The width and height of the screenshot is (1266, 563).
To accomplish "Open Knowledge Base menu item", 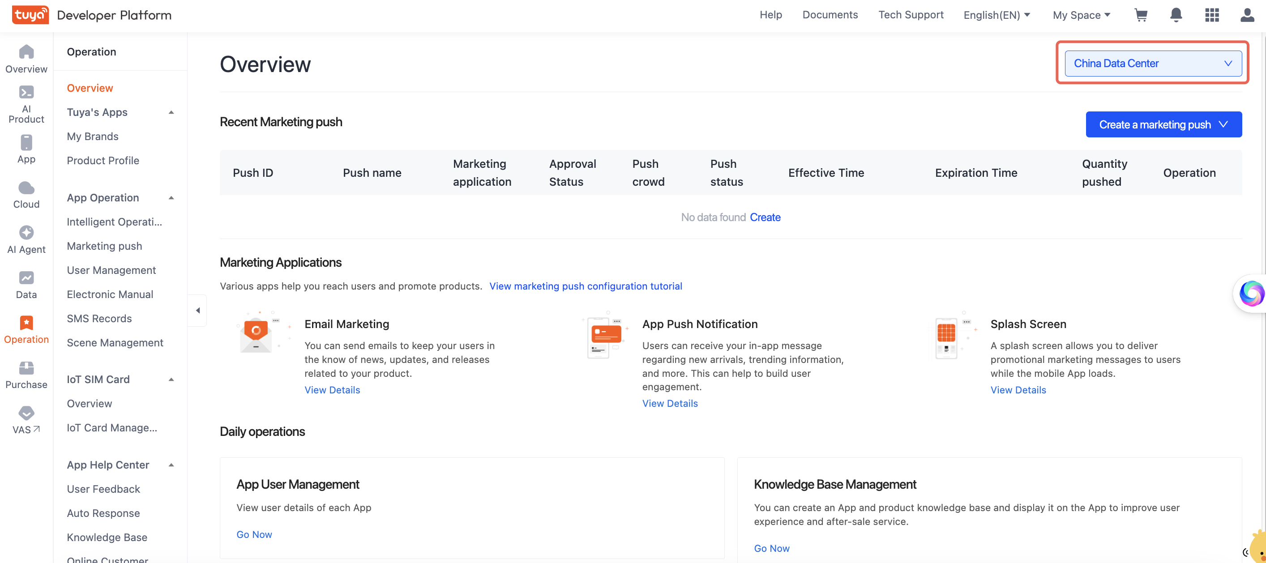I will (x=107, y=537).
